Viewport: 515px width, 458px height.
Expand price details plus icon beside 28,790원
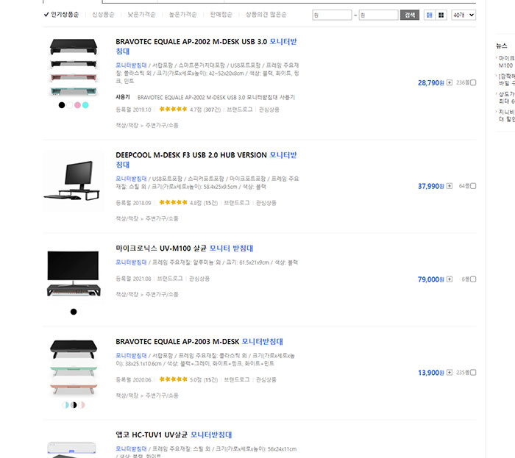tap(450, 82)
